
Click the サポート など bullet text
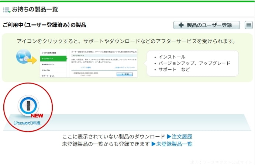tap(174, 70)
